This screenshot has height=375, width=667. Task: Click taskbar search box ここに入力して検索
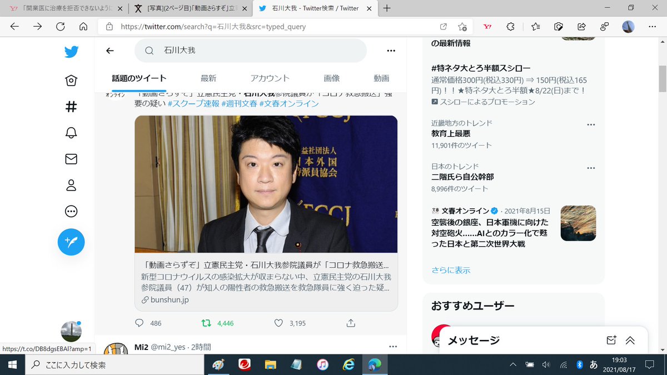pos(113,364)
